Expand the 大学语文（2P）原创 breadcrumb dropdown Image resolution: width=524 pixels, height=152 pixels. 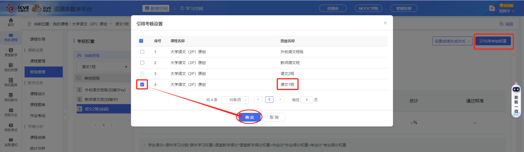[x=92, y=24]
